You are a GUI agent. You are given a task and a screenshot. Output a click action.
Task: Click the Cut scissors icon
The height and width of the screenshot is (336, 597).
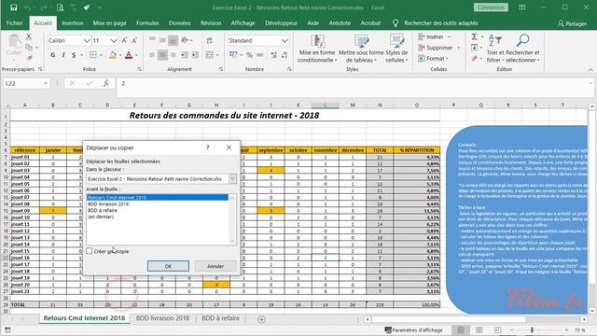29,37
